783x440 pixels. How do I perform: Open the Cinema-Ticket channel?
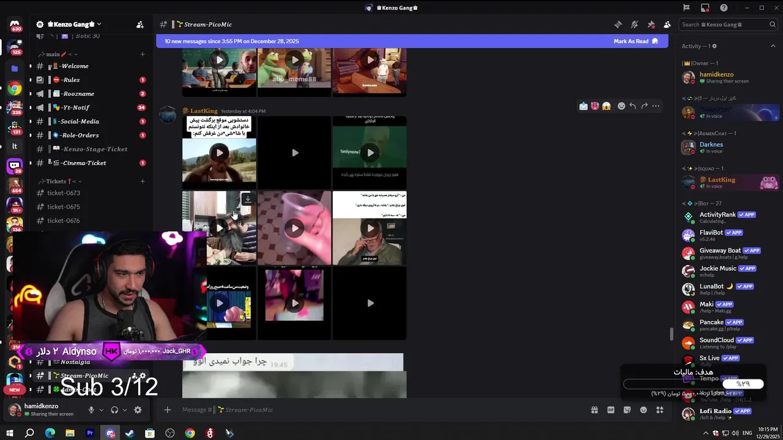coord(91,163)
